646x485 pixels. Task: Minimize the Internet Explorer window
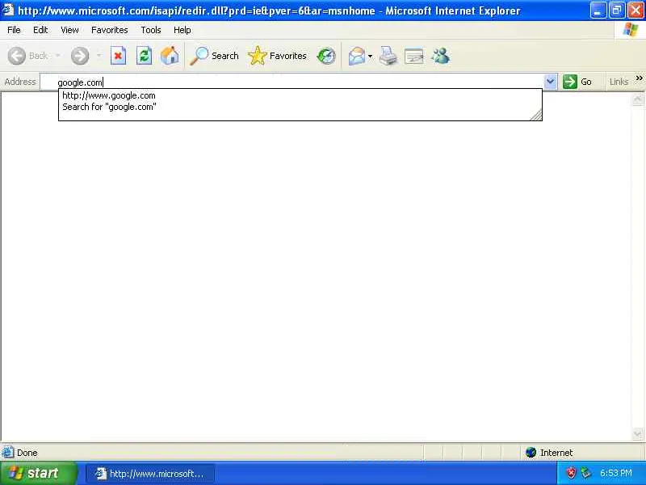(x=598, y=11)
